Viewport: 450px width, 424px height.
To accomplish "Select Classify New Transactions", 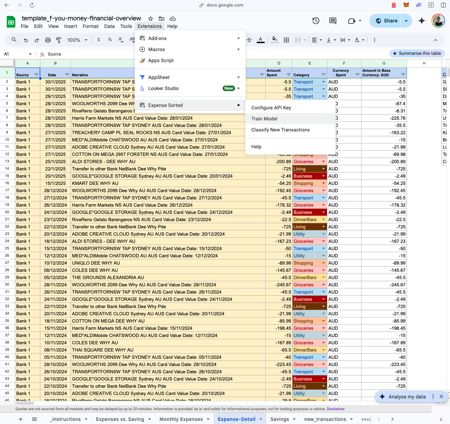I will 290,130.
